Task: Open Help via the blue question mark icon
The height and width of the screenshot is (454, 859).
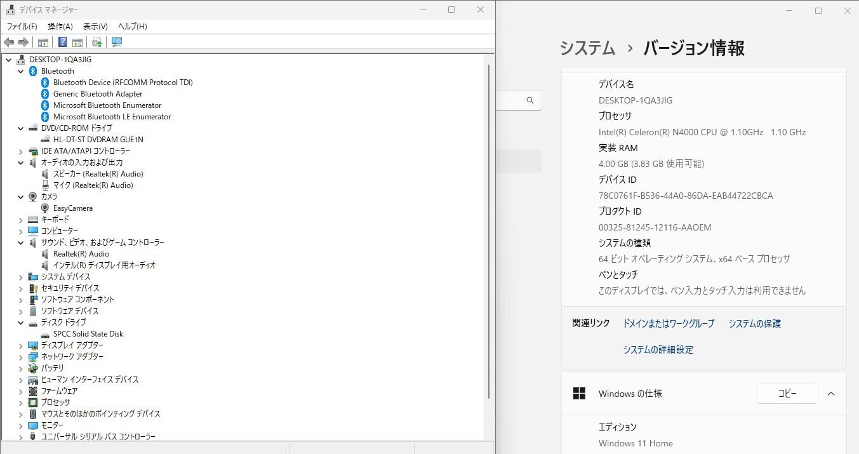Action: (62, 42)
